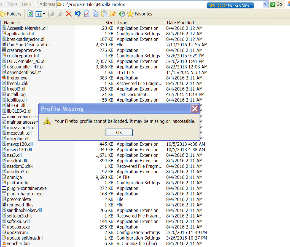This screenshot has width=290, height=247.
Task: Select the file name libEGL.dll
Action: pos(16,105)
